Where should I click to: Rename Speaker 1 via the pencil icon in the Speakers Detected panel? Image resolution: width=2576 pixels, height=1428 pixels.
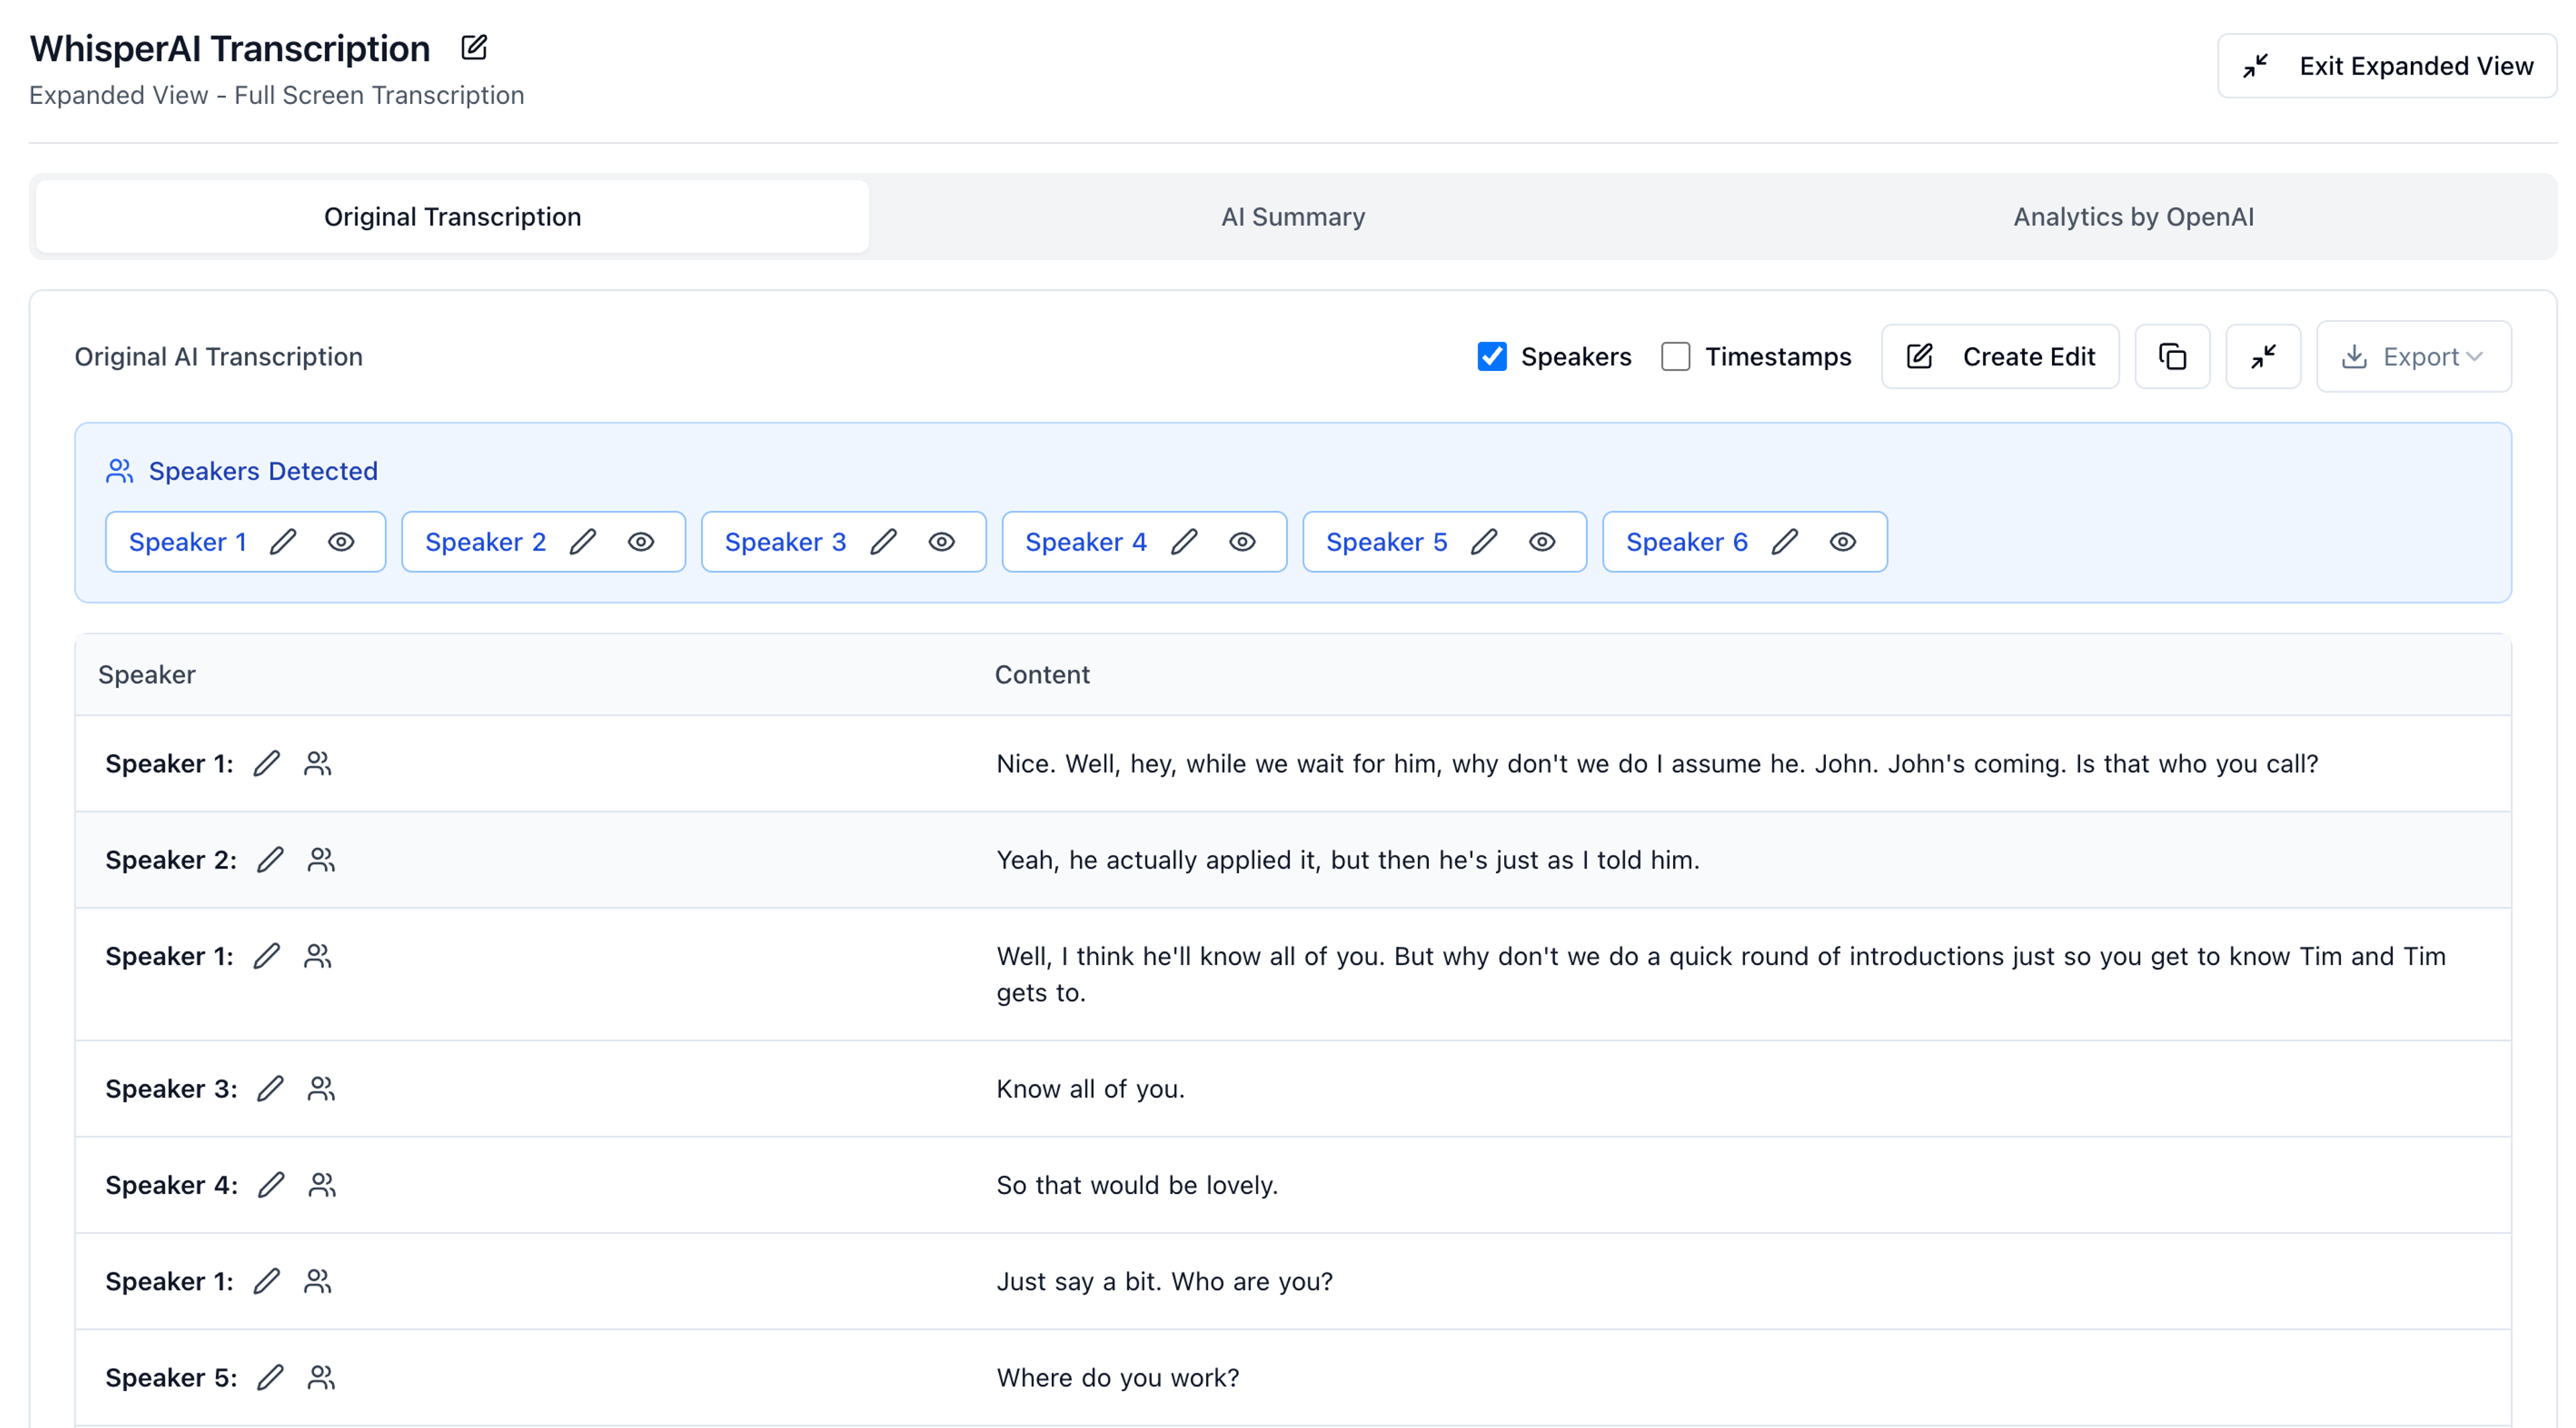tap(283, 542)
